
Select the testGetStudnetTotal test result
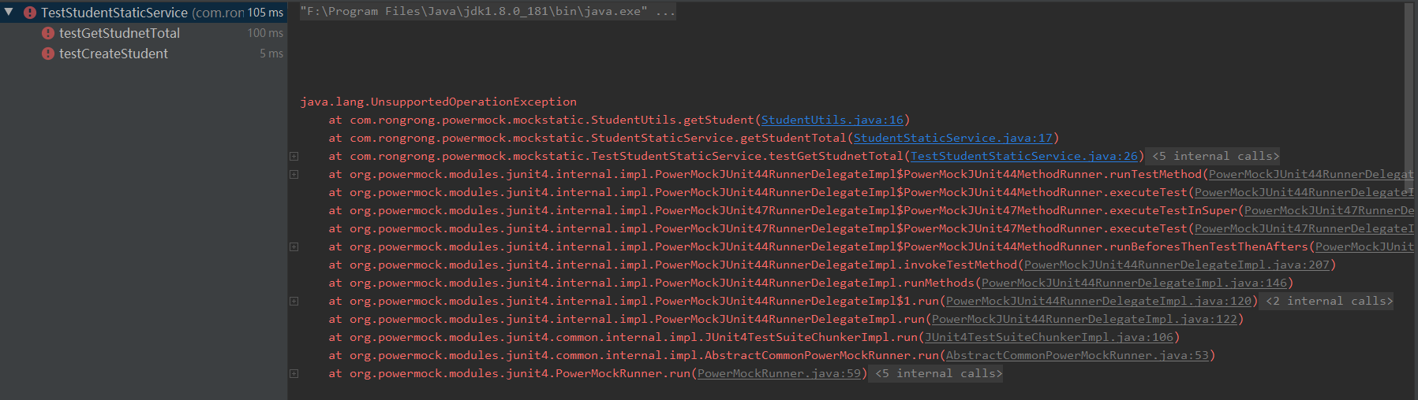pos(119,33)
